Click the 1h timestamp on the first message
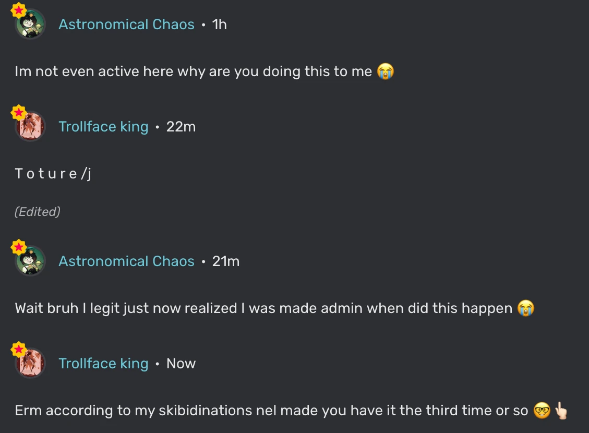The height and width of the screenshot is (433, 589). [x=219, y=24]
